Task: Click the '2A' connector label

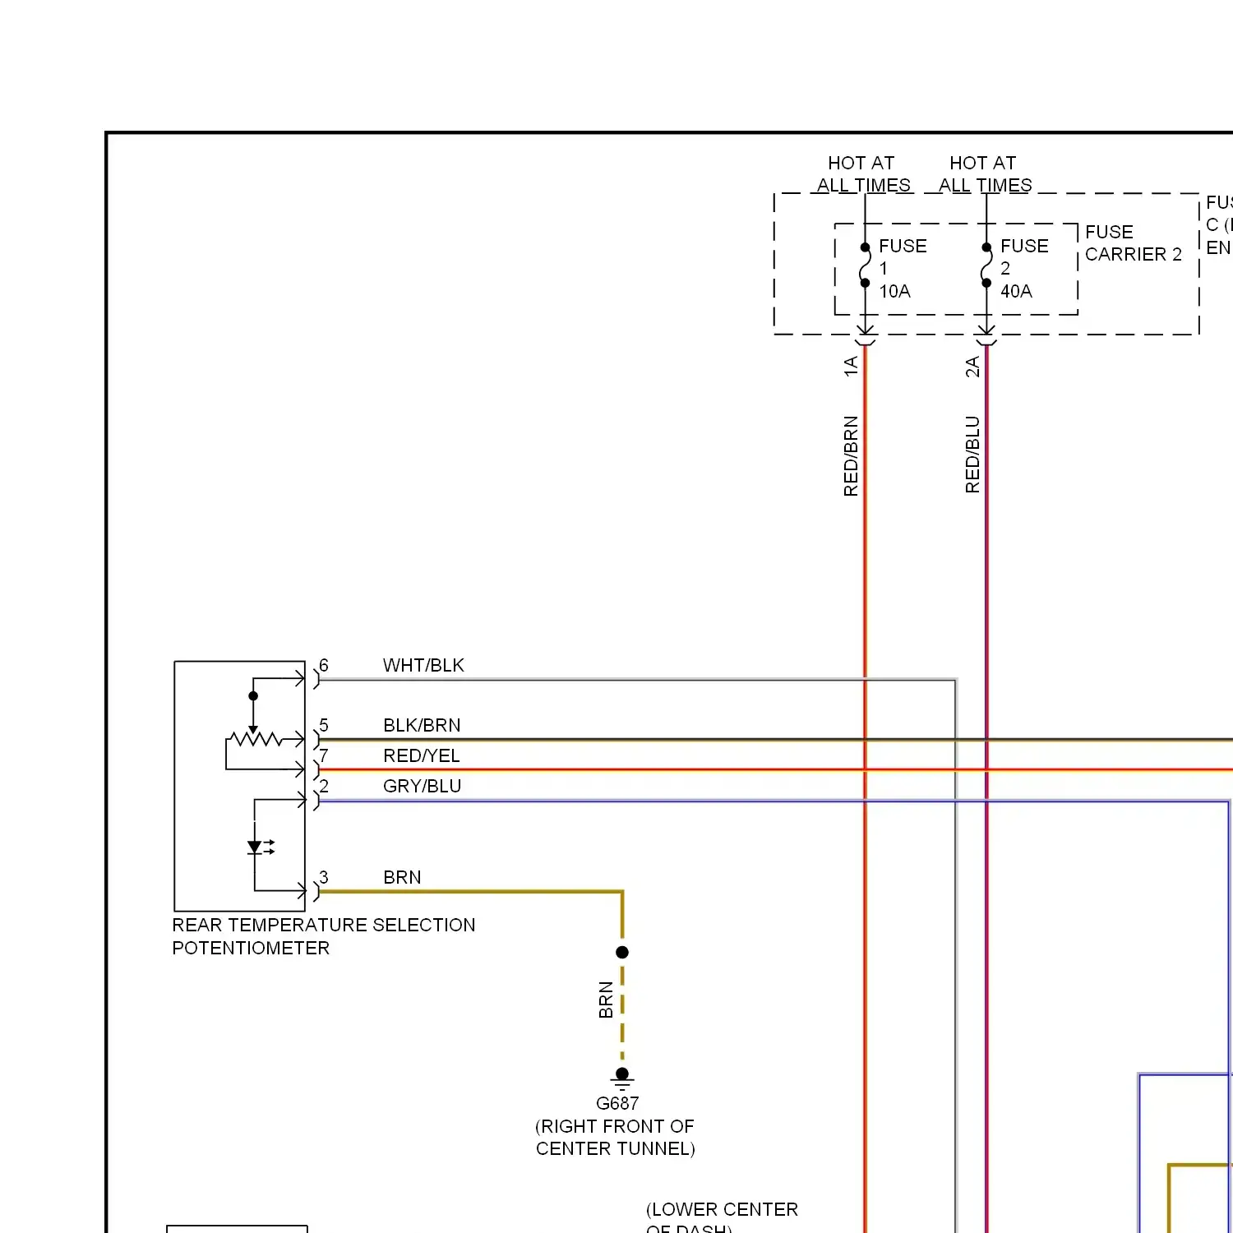Action: 972,366
